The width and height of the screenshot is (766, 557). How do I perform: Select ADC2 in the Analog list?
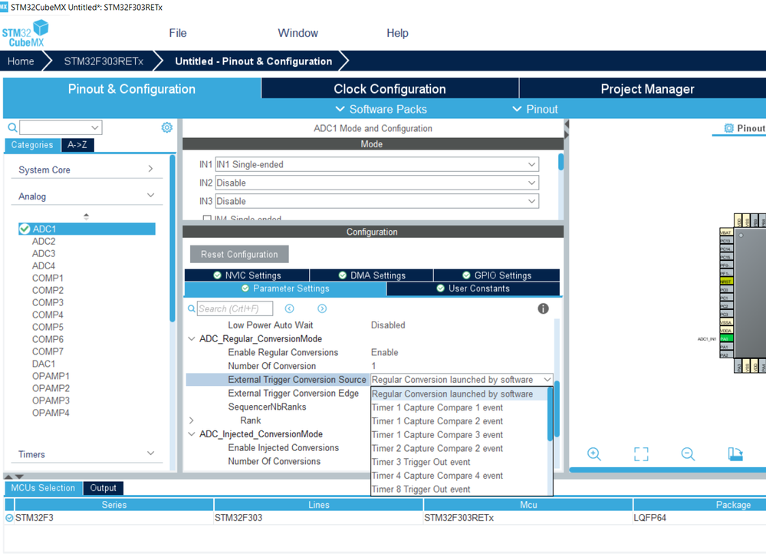point(44,242)
